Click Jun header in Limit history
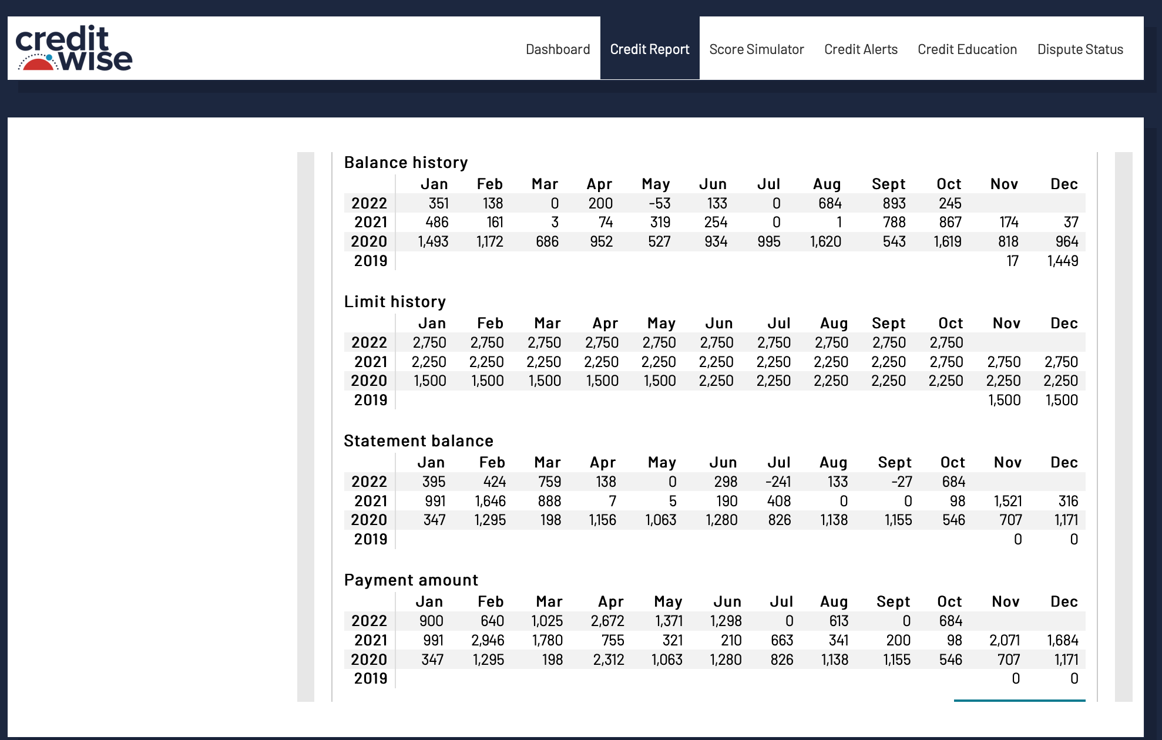Viewport: 1162px width, 740px height. 719,323
